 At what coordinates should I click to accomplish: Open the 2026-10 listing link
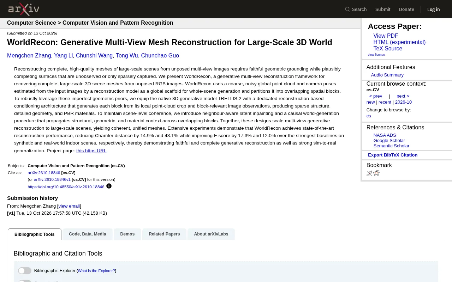click(x=403, y=102)
